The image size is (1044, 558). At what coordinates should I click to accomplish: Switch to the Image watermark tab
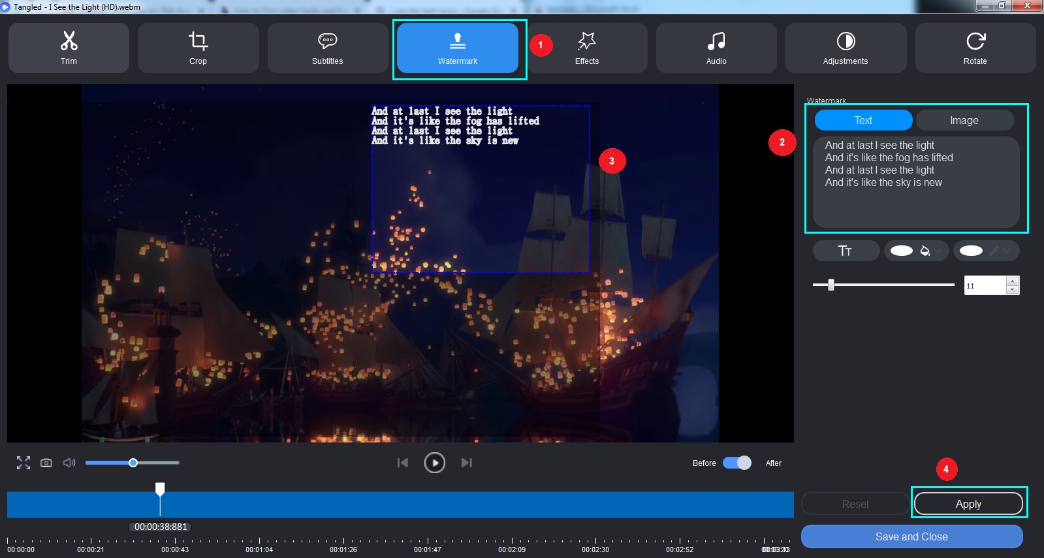(x=964, y=120)
